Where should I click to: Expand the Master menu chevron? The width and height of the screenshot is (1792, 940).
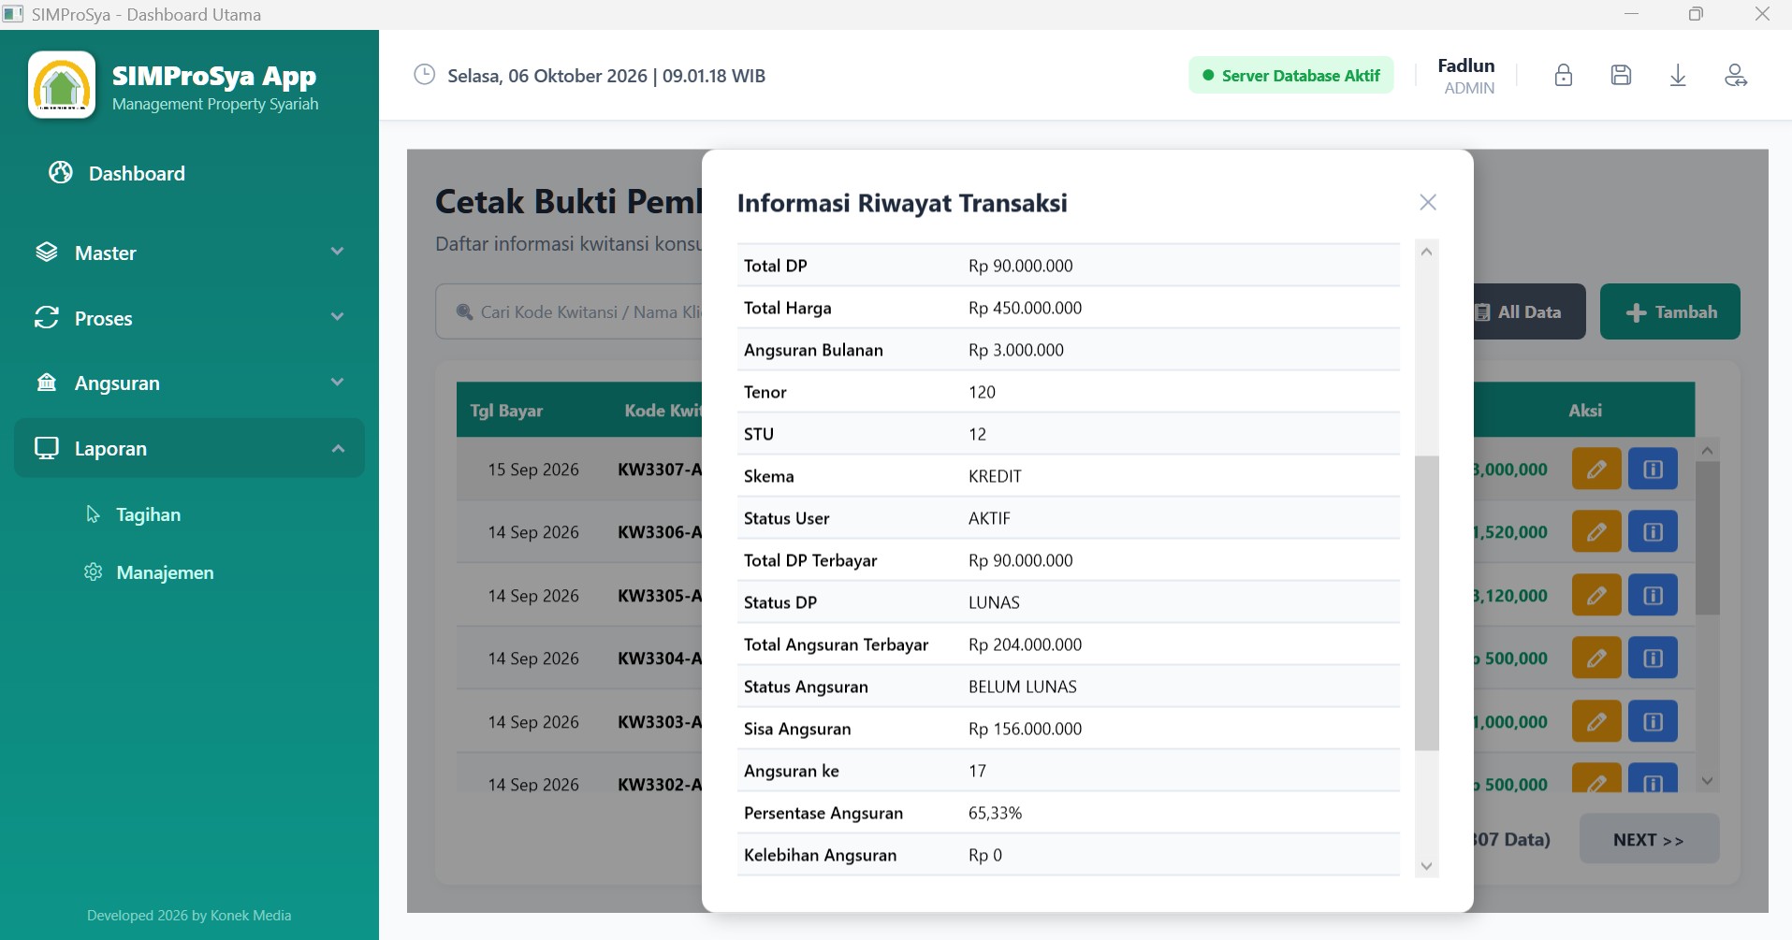coord(338,252)
